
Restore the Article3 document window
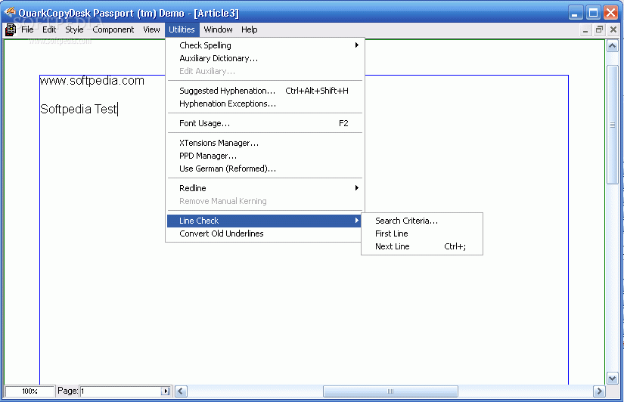[599, 29]
